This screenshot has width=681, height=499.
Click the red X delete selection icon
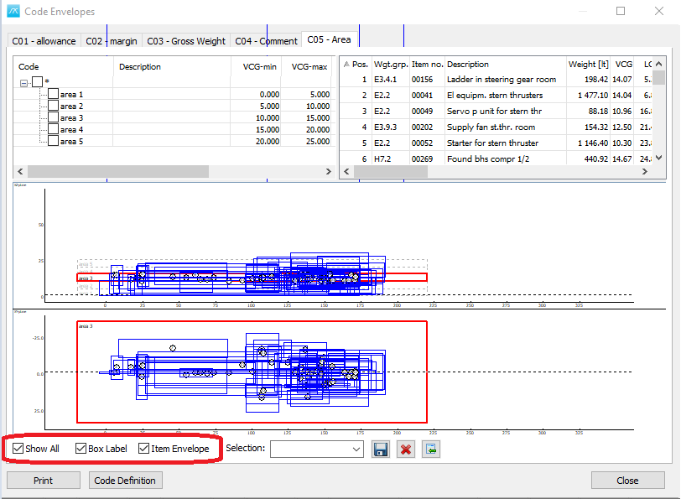pos(406,449)
